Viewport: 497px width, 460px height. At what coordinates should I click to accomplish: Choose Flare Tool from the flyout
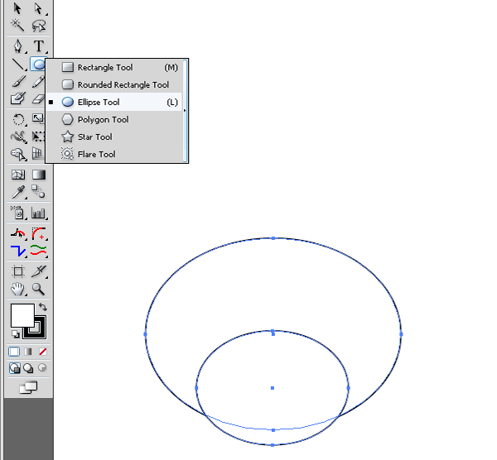[114, 155]
